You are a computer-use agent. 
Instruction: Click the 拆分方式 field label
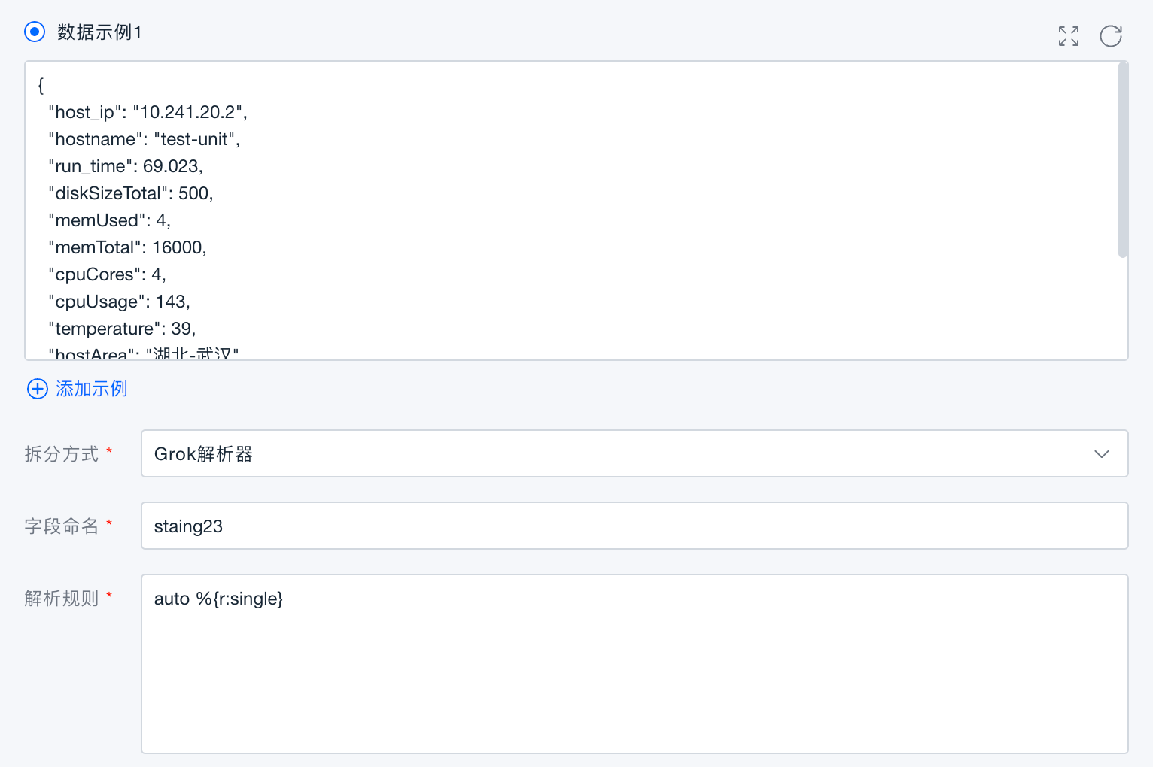pos(62,454)
